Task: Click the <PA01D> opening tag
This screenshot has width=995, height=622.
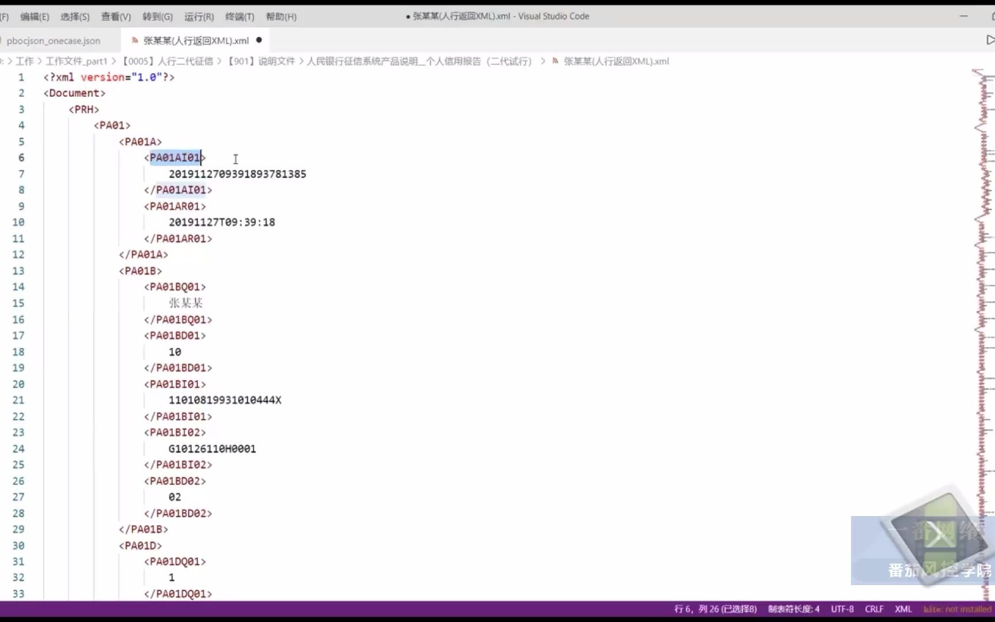Action: (x=140, y=545)
